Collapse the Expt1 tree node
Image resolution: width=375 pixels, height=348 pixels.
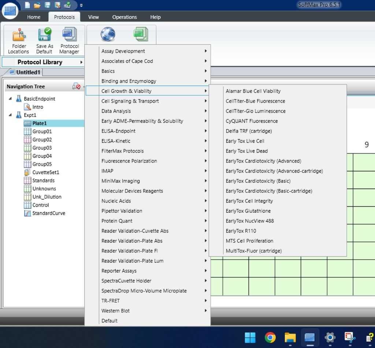coord(10,115)
